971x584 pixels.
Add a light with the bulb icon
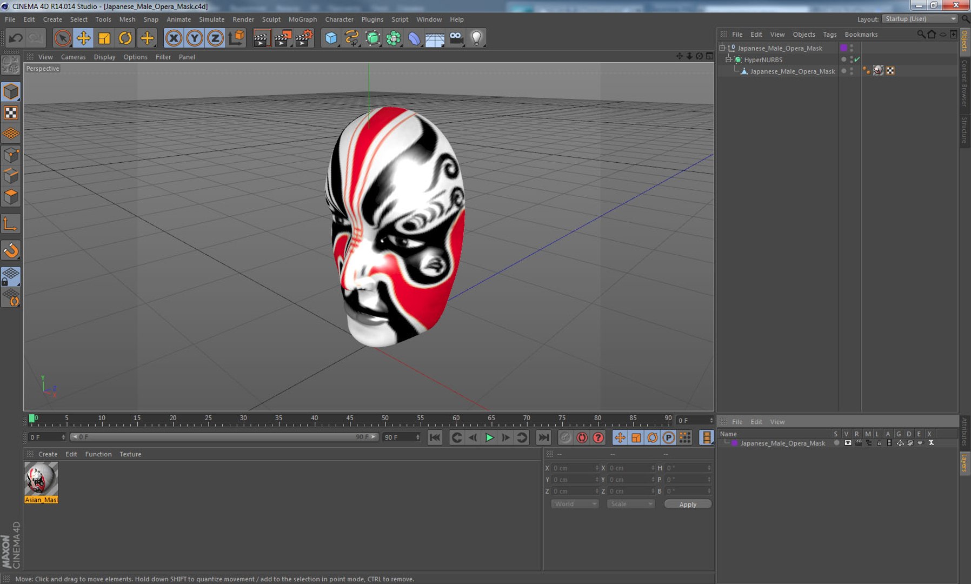coord(476,38)
